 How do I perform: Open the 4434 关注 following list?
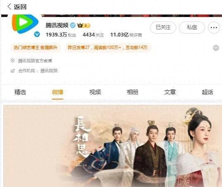(93, 35)
